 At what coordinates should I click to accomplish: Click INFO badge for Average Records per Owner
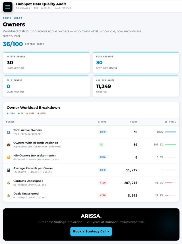point(103,170)
